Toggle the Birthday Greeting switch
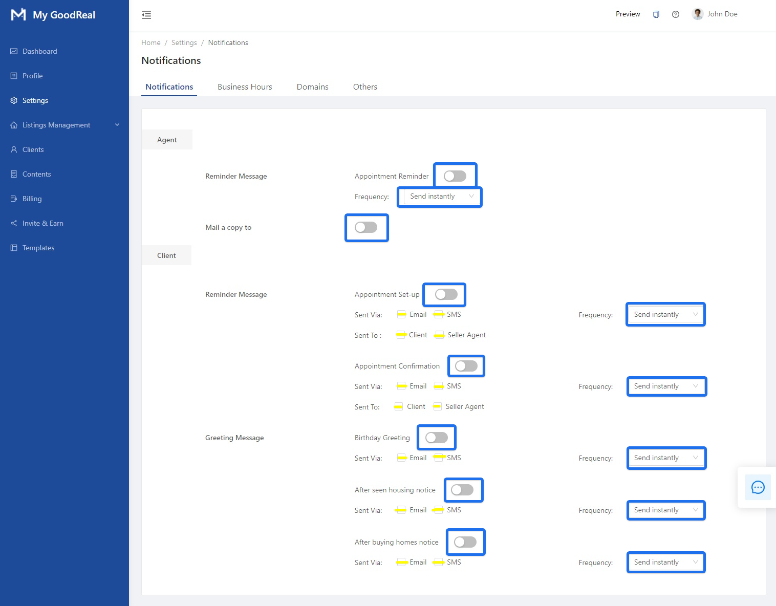776x606 pixels. 436,438
